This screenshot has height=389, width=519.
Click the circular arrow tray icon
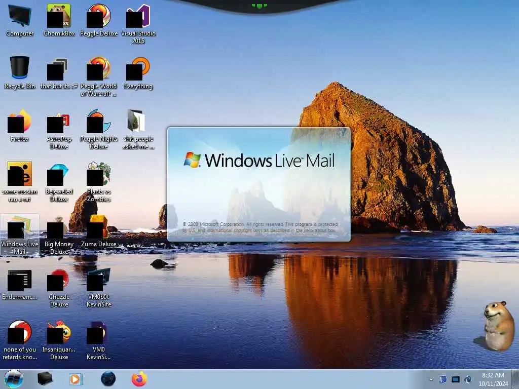tap(468, 379)
